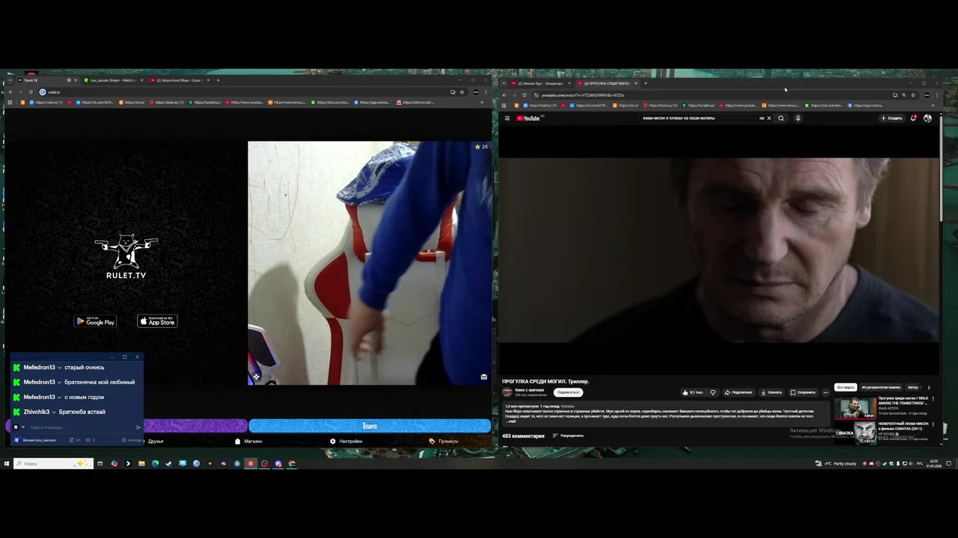Open tab list chevron in YouTube browser
The image size is (958, 538).
504,83
